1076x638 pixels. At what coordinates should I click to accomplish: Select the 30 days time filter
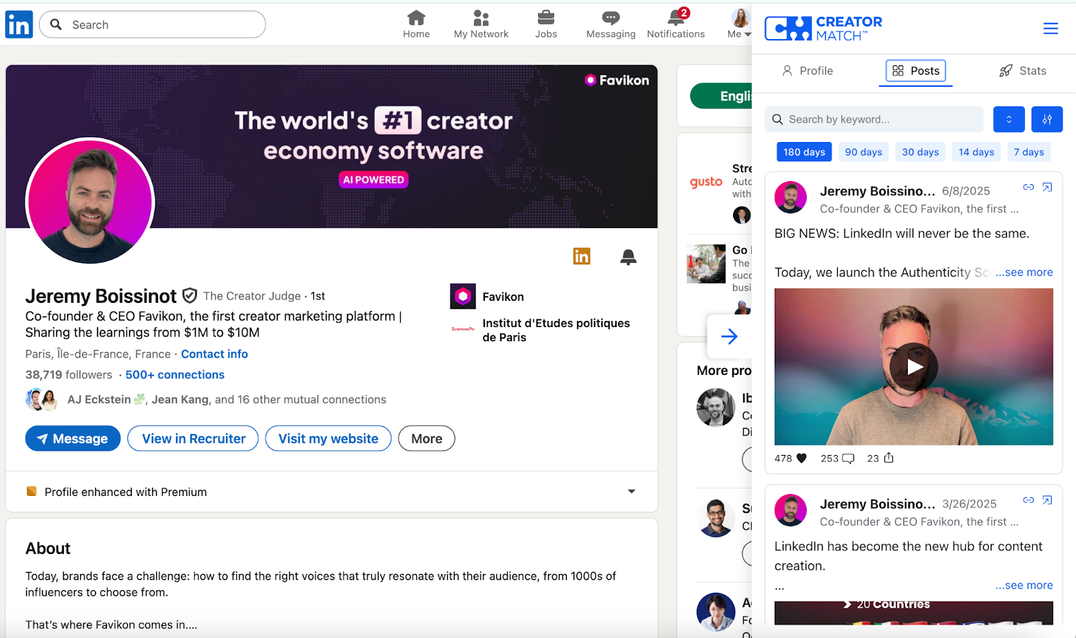coord(920,152)
